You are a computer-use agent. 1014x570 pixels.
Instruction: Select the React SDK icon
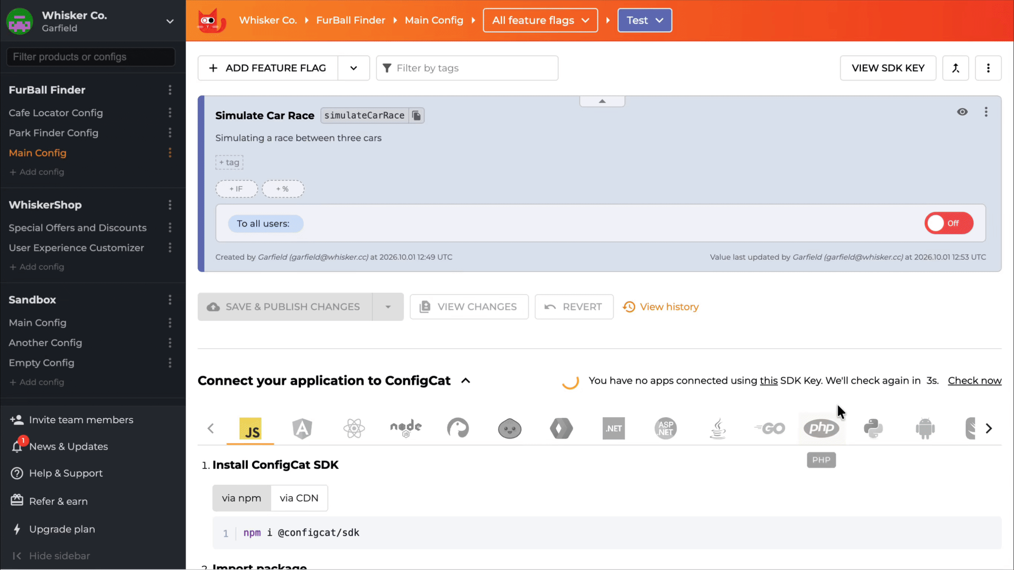coord(354,428)
